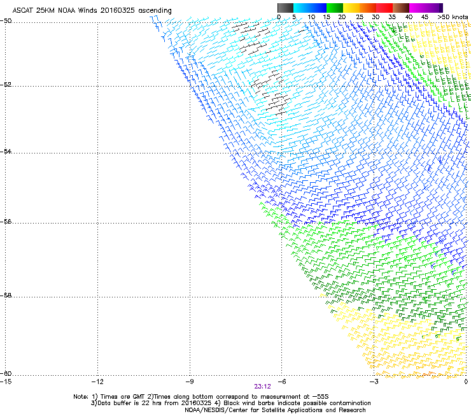471x414 pixels.
Task: Click the longitude label '-6'
Action: pos(281,382)
